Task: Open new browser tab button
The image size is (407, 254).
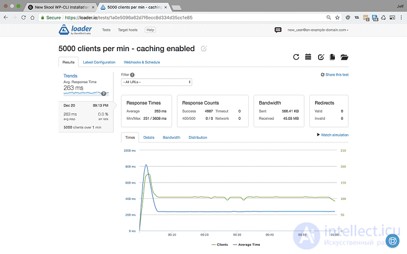Action: tap(177, 8)
